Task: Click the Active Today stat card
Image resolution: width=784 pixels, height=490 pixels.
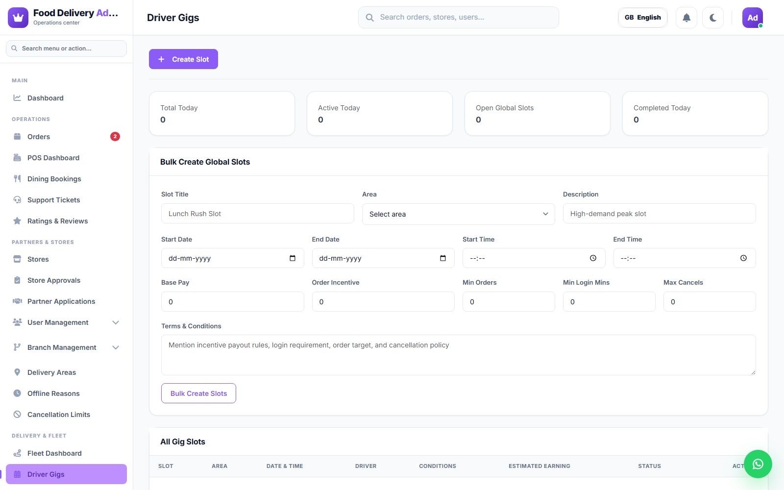Action: [380, 113]
